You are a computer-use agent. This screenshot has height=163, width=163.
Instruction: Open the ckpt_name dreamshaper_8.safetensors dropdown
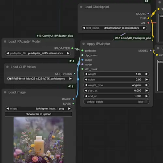point(114,28)
